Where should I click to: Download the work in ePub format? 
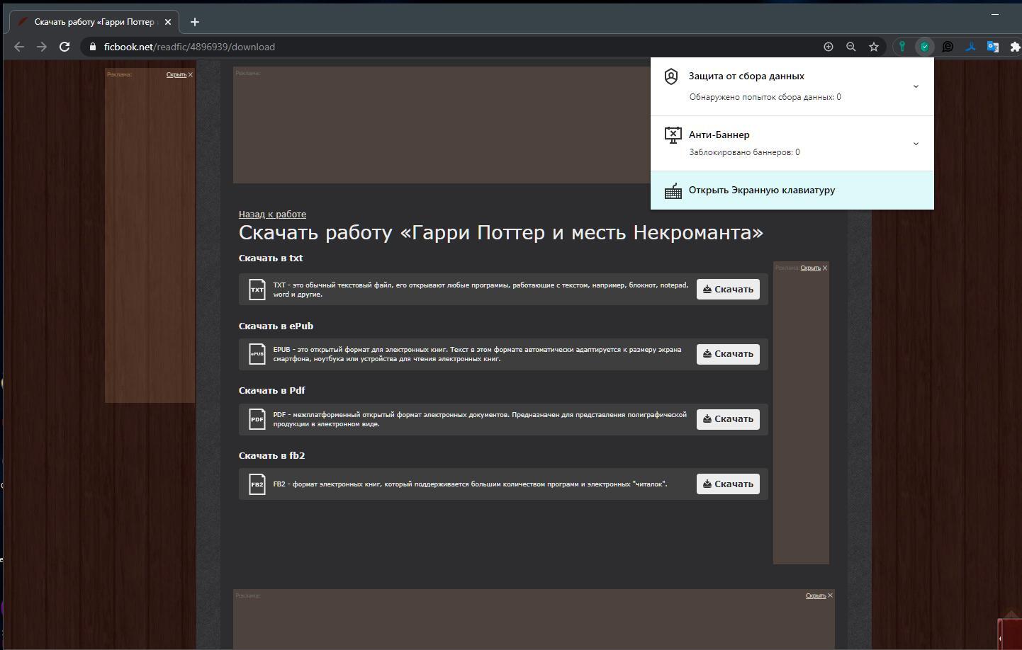tap(728, 354)
